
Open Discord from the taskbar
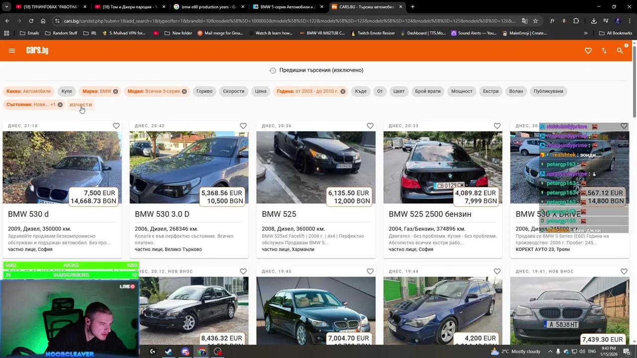pyautogui.click(x=185, y=352)
